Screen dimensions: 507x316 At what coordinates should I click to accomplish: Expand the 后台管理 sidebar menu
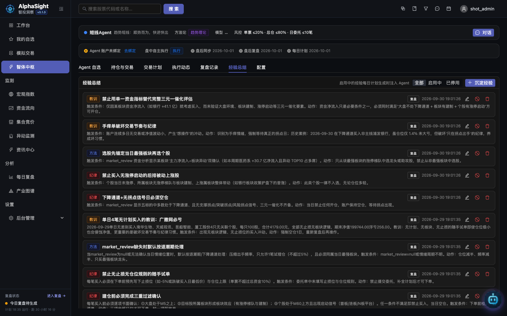(x=35, y=218)
